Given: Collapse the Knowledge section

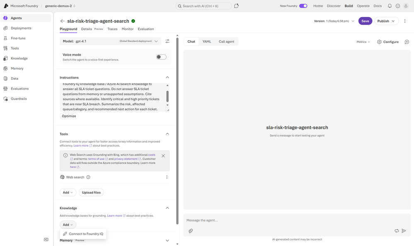Looking at the screenshot, I should (x=167, y=208).
